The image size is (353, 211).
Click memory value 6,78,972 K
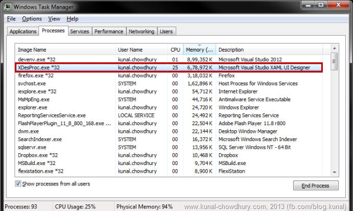200,67
